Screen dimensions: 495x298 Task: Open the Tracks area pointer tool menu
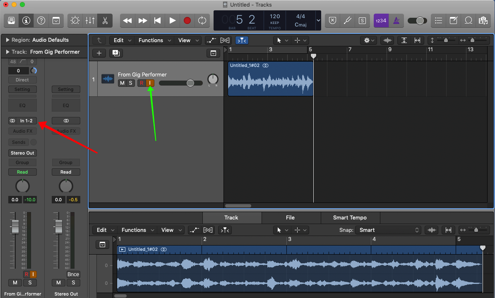282,41
